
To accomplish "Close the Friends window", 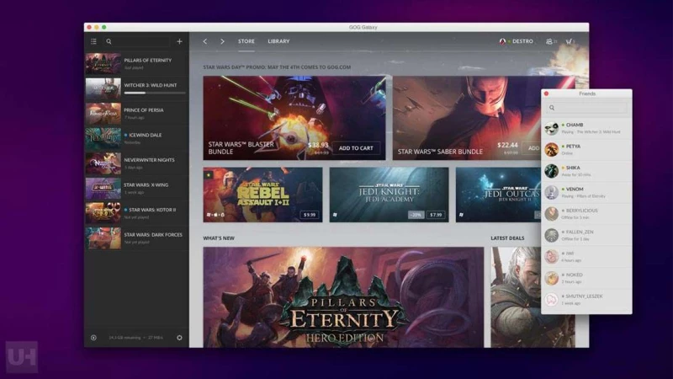I will 546,93.
